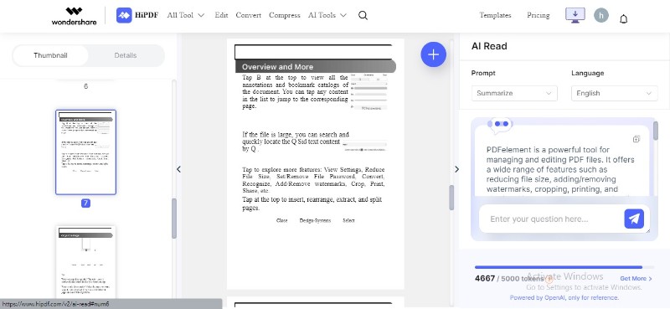Switch to the Thumbnail tab
Screen dimensions: 670x309
(x=50, y=55)
